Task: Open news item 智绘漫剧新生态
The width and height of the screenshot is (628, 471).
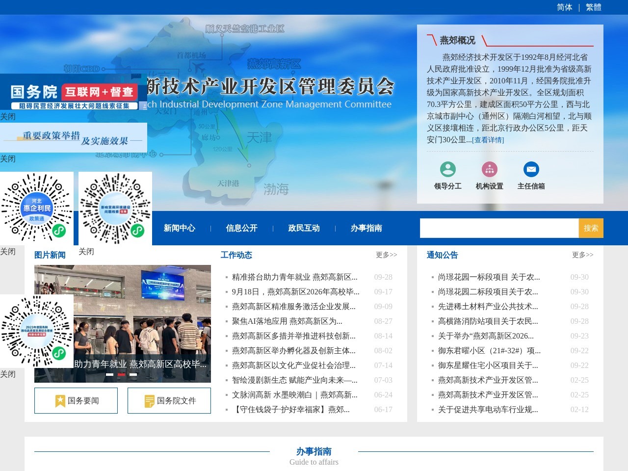Action: click(x=295, y=380)
